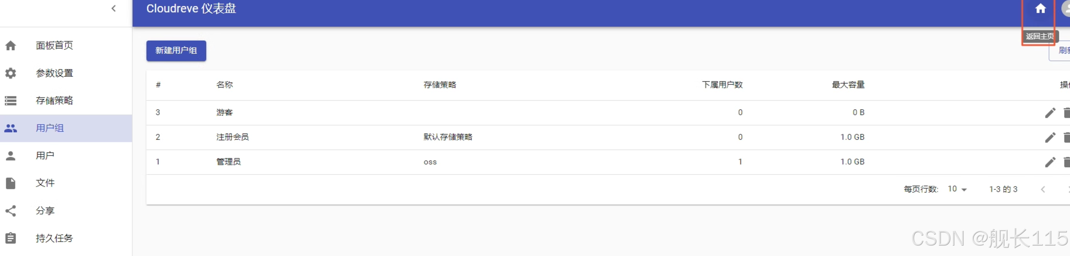Click the clipboard icon beside 持久任务
Viewport: 1070px width, 256px height.
click(x=11, y=238)
